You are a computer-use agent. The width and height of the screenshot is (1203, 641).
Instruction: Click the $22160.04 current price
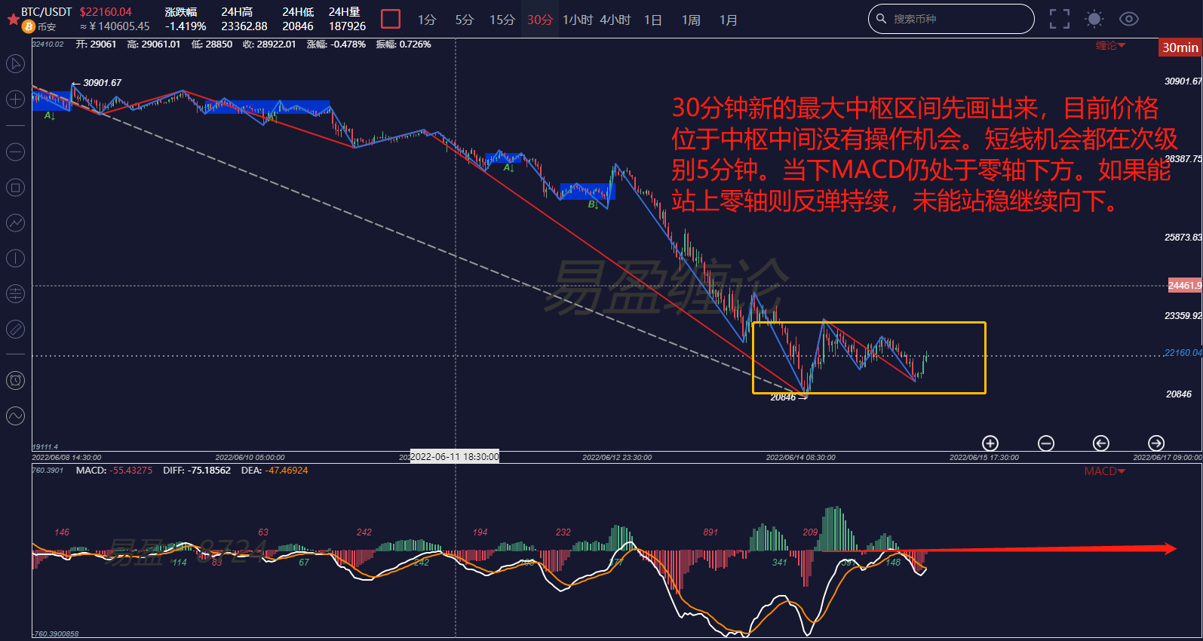coord(106,12)
